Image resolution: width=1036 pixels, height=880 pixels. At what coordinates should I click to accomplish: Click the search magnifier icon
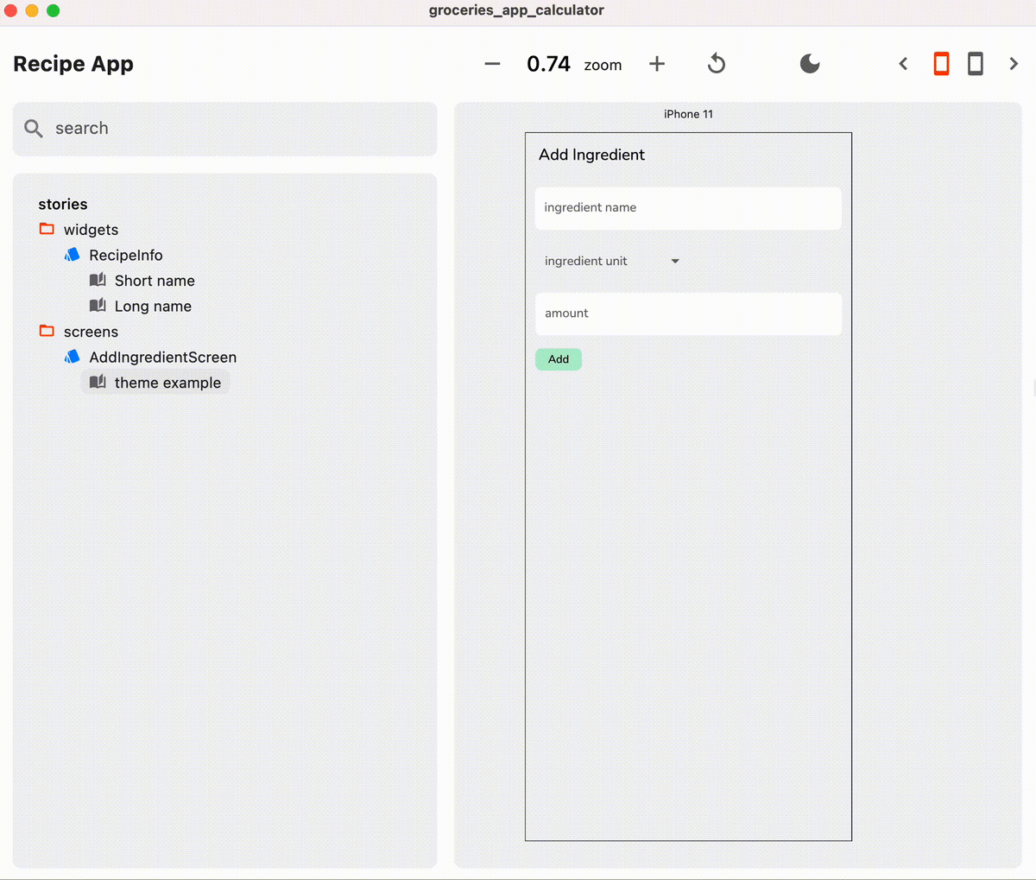33,128
